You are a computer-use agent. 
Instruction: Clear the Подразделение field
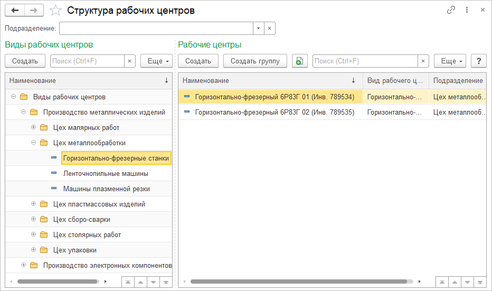pyautogui.click(x=269, y=28)
